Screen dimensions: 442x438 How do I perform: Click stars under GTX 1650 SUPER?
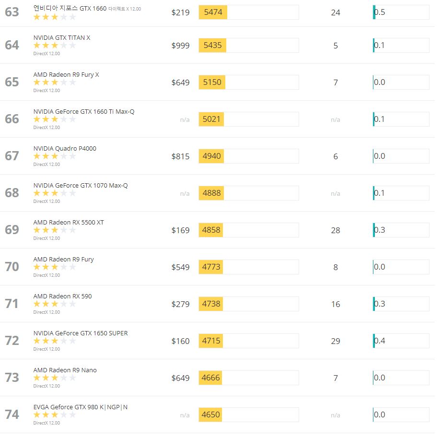coord(55,341)
